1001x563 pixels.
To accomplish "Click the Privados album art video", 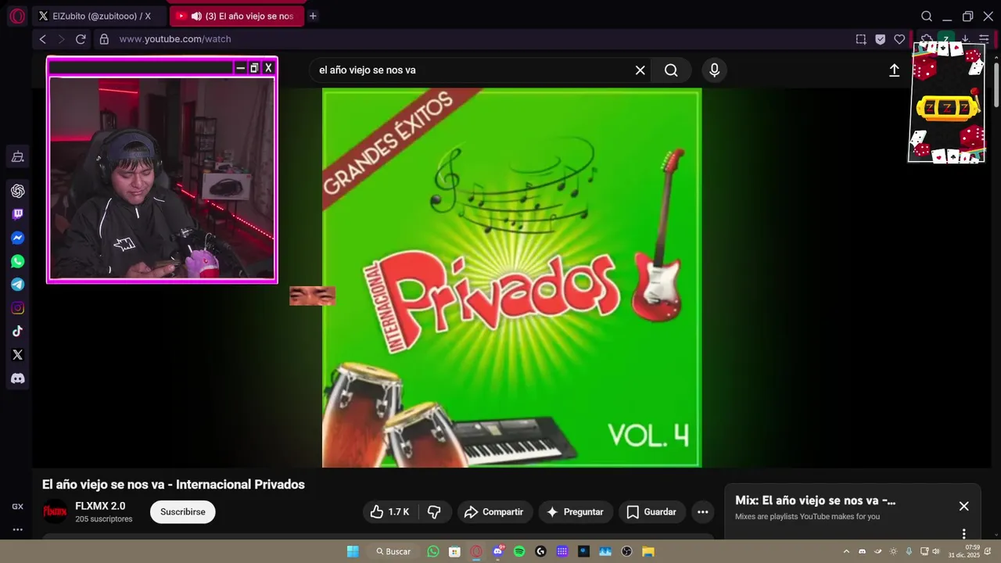I will coord(512,278).
